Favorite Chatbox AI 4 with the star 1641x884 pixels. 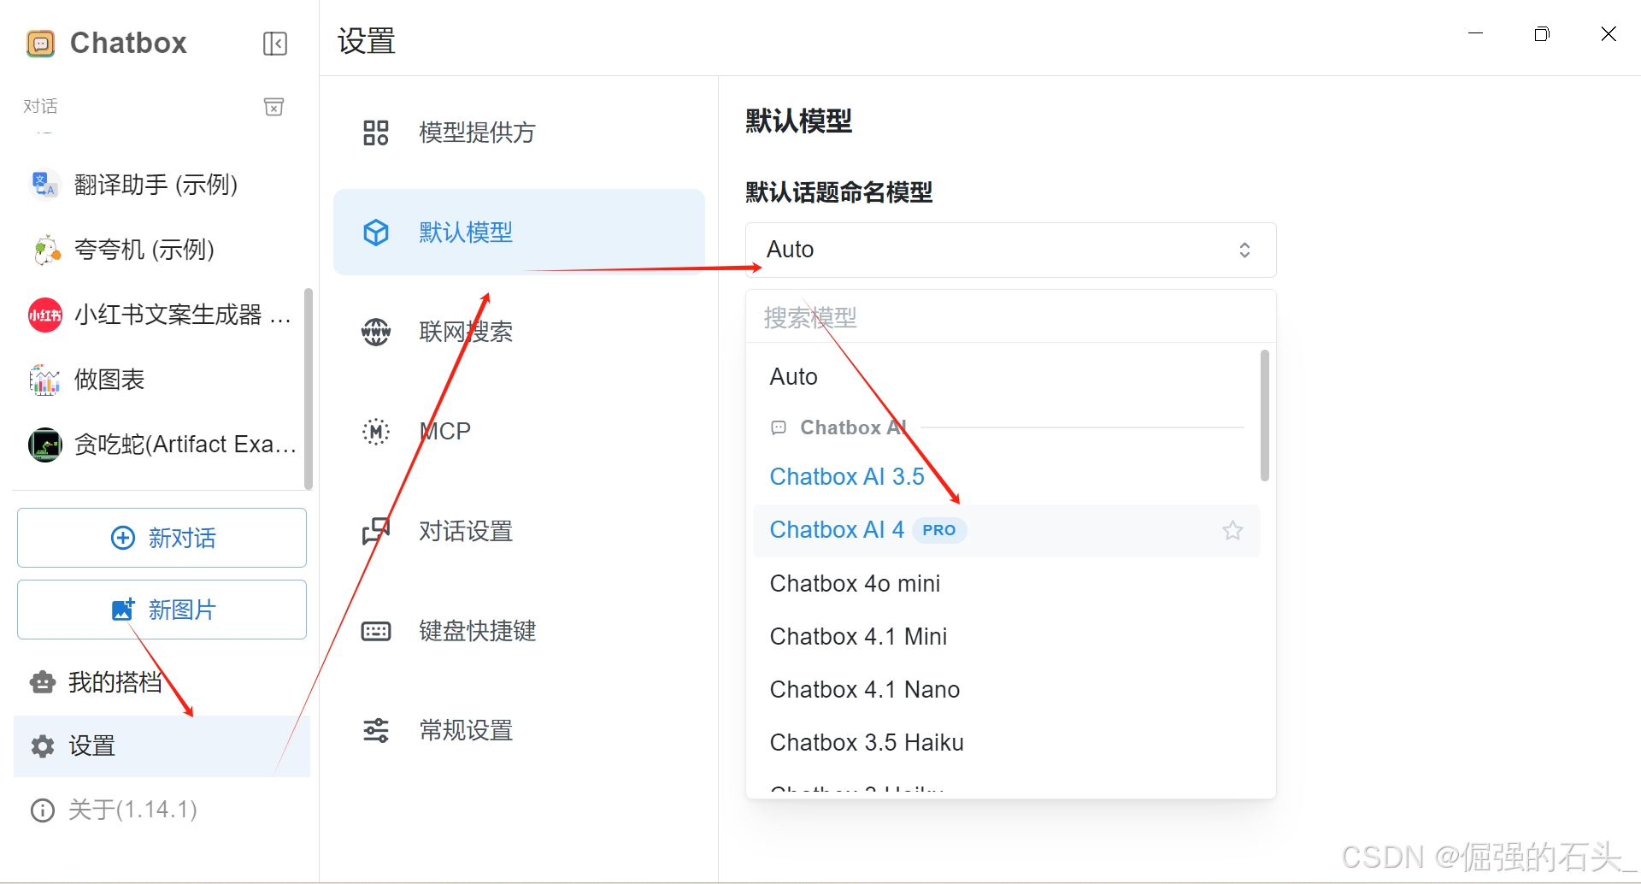[1232, 530]
